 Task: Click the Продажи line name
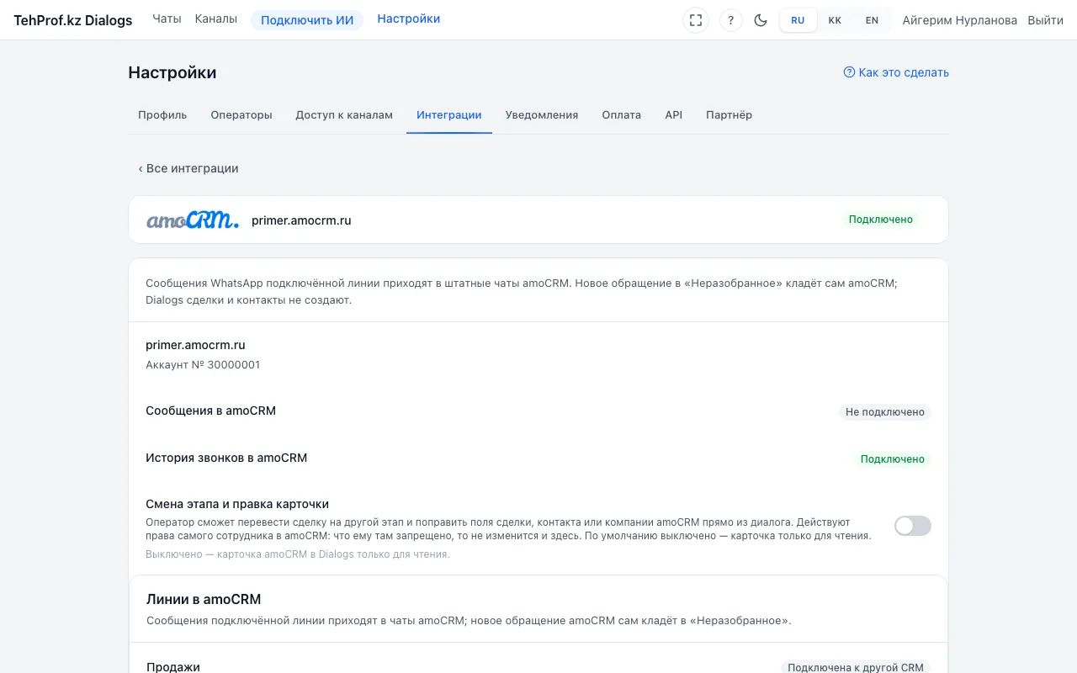(x=173, y=667)
